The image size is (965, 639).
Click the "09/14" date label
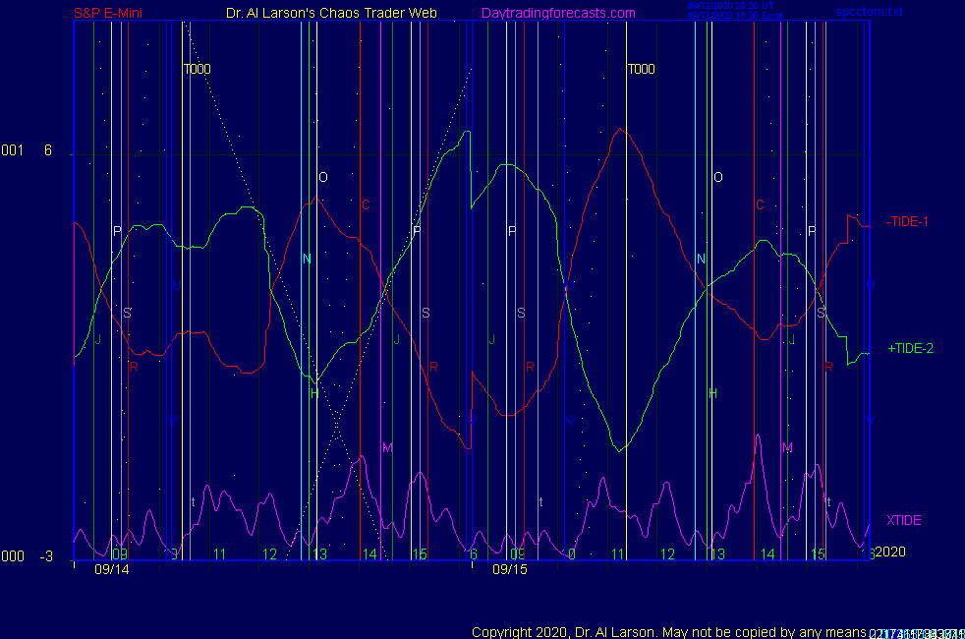coord(111,569)
